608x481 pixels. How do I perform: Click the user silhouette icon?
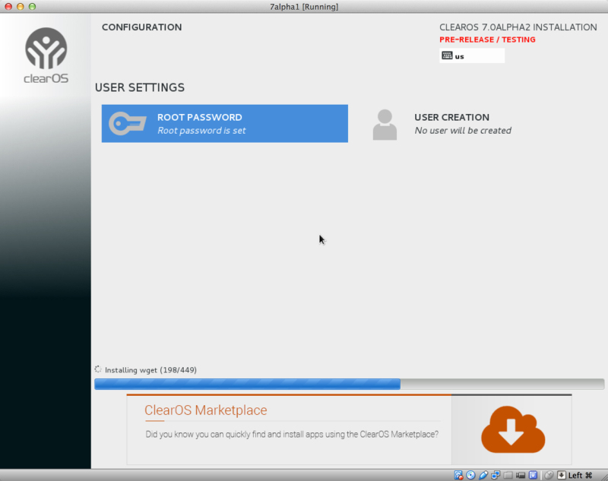pos(385,125)
